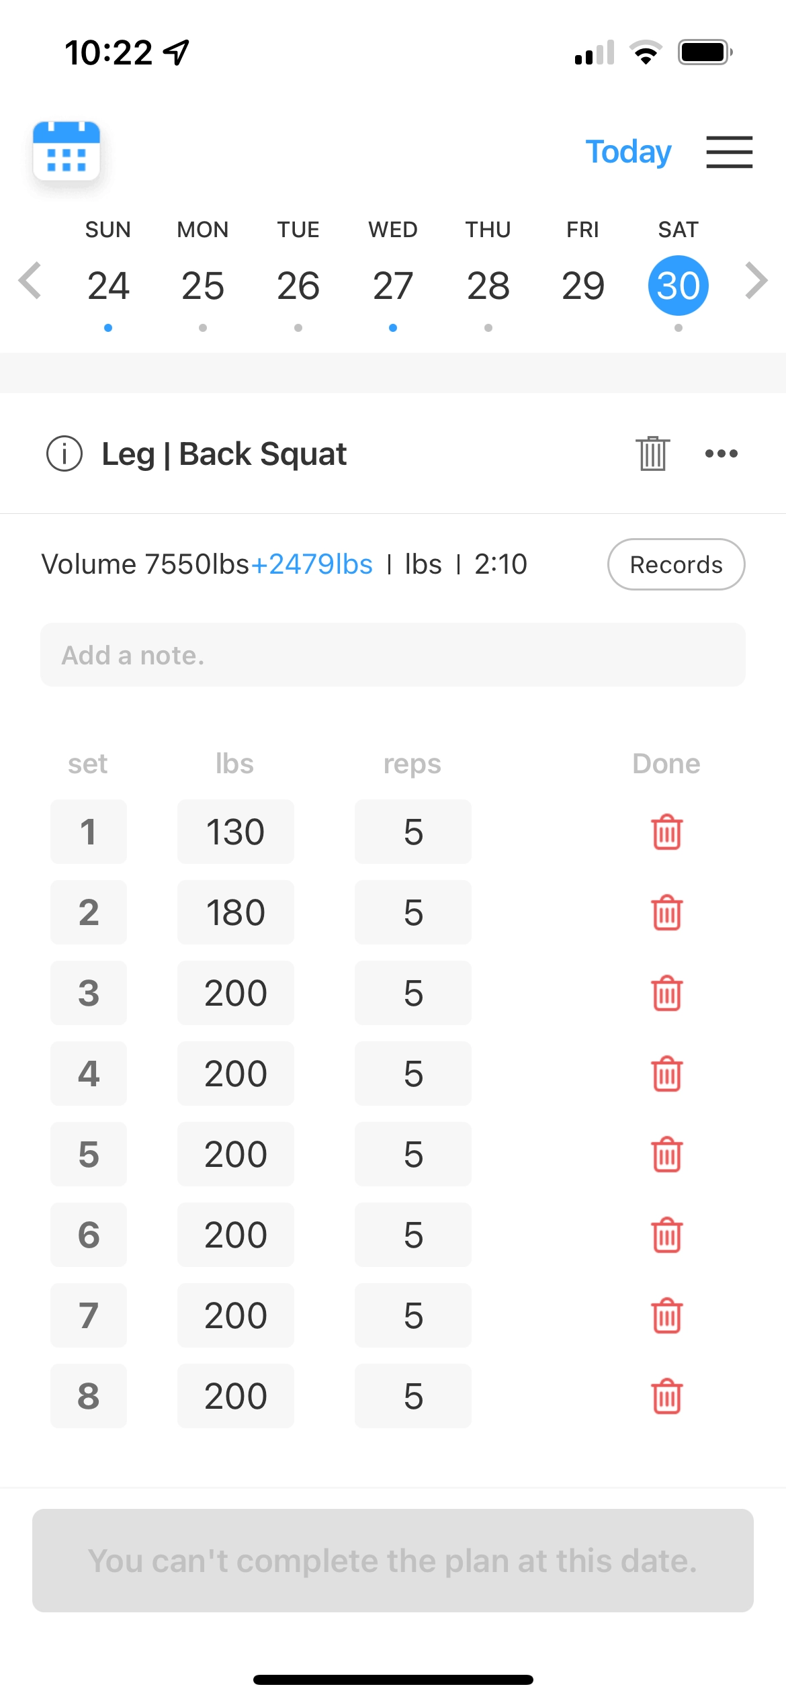This screenshot has height=1701, width=786.
Task: Edit the reps field of set 2
Action: 413,913
